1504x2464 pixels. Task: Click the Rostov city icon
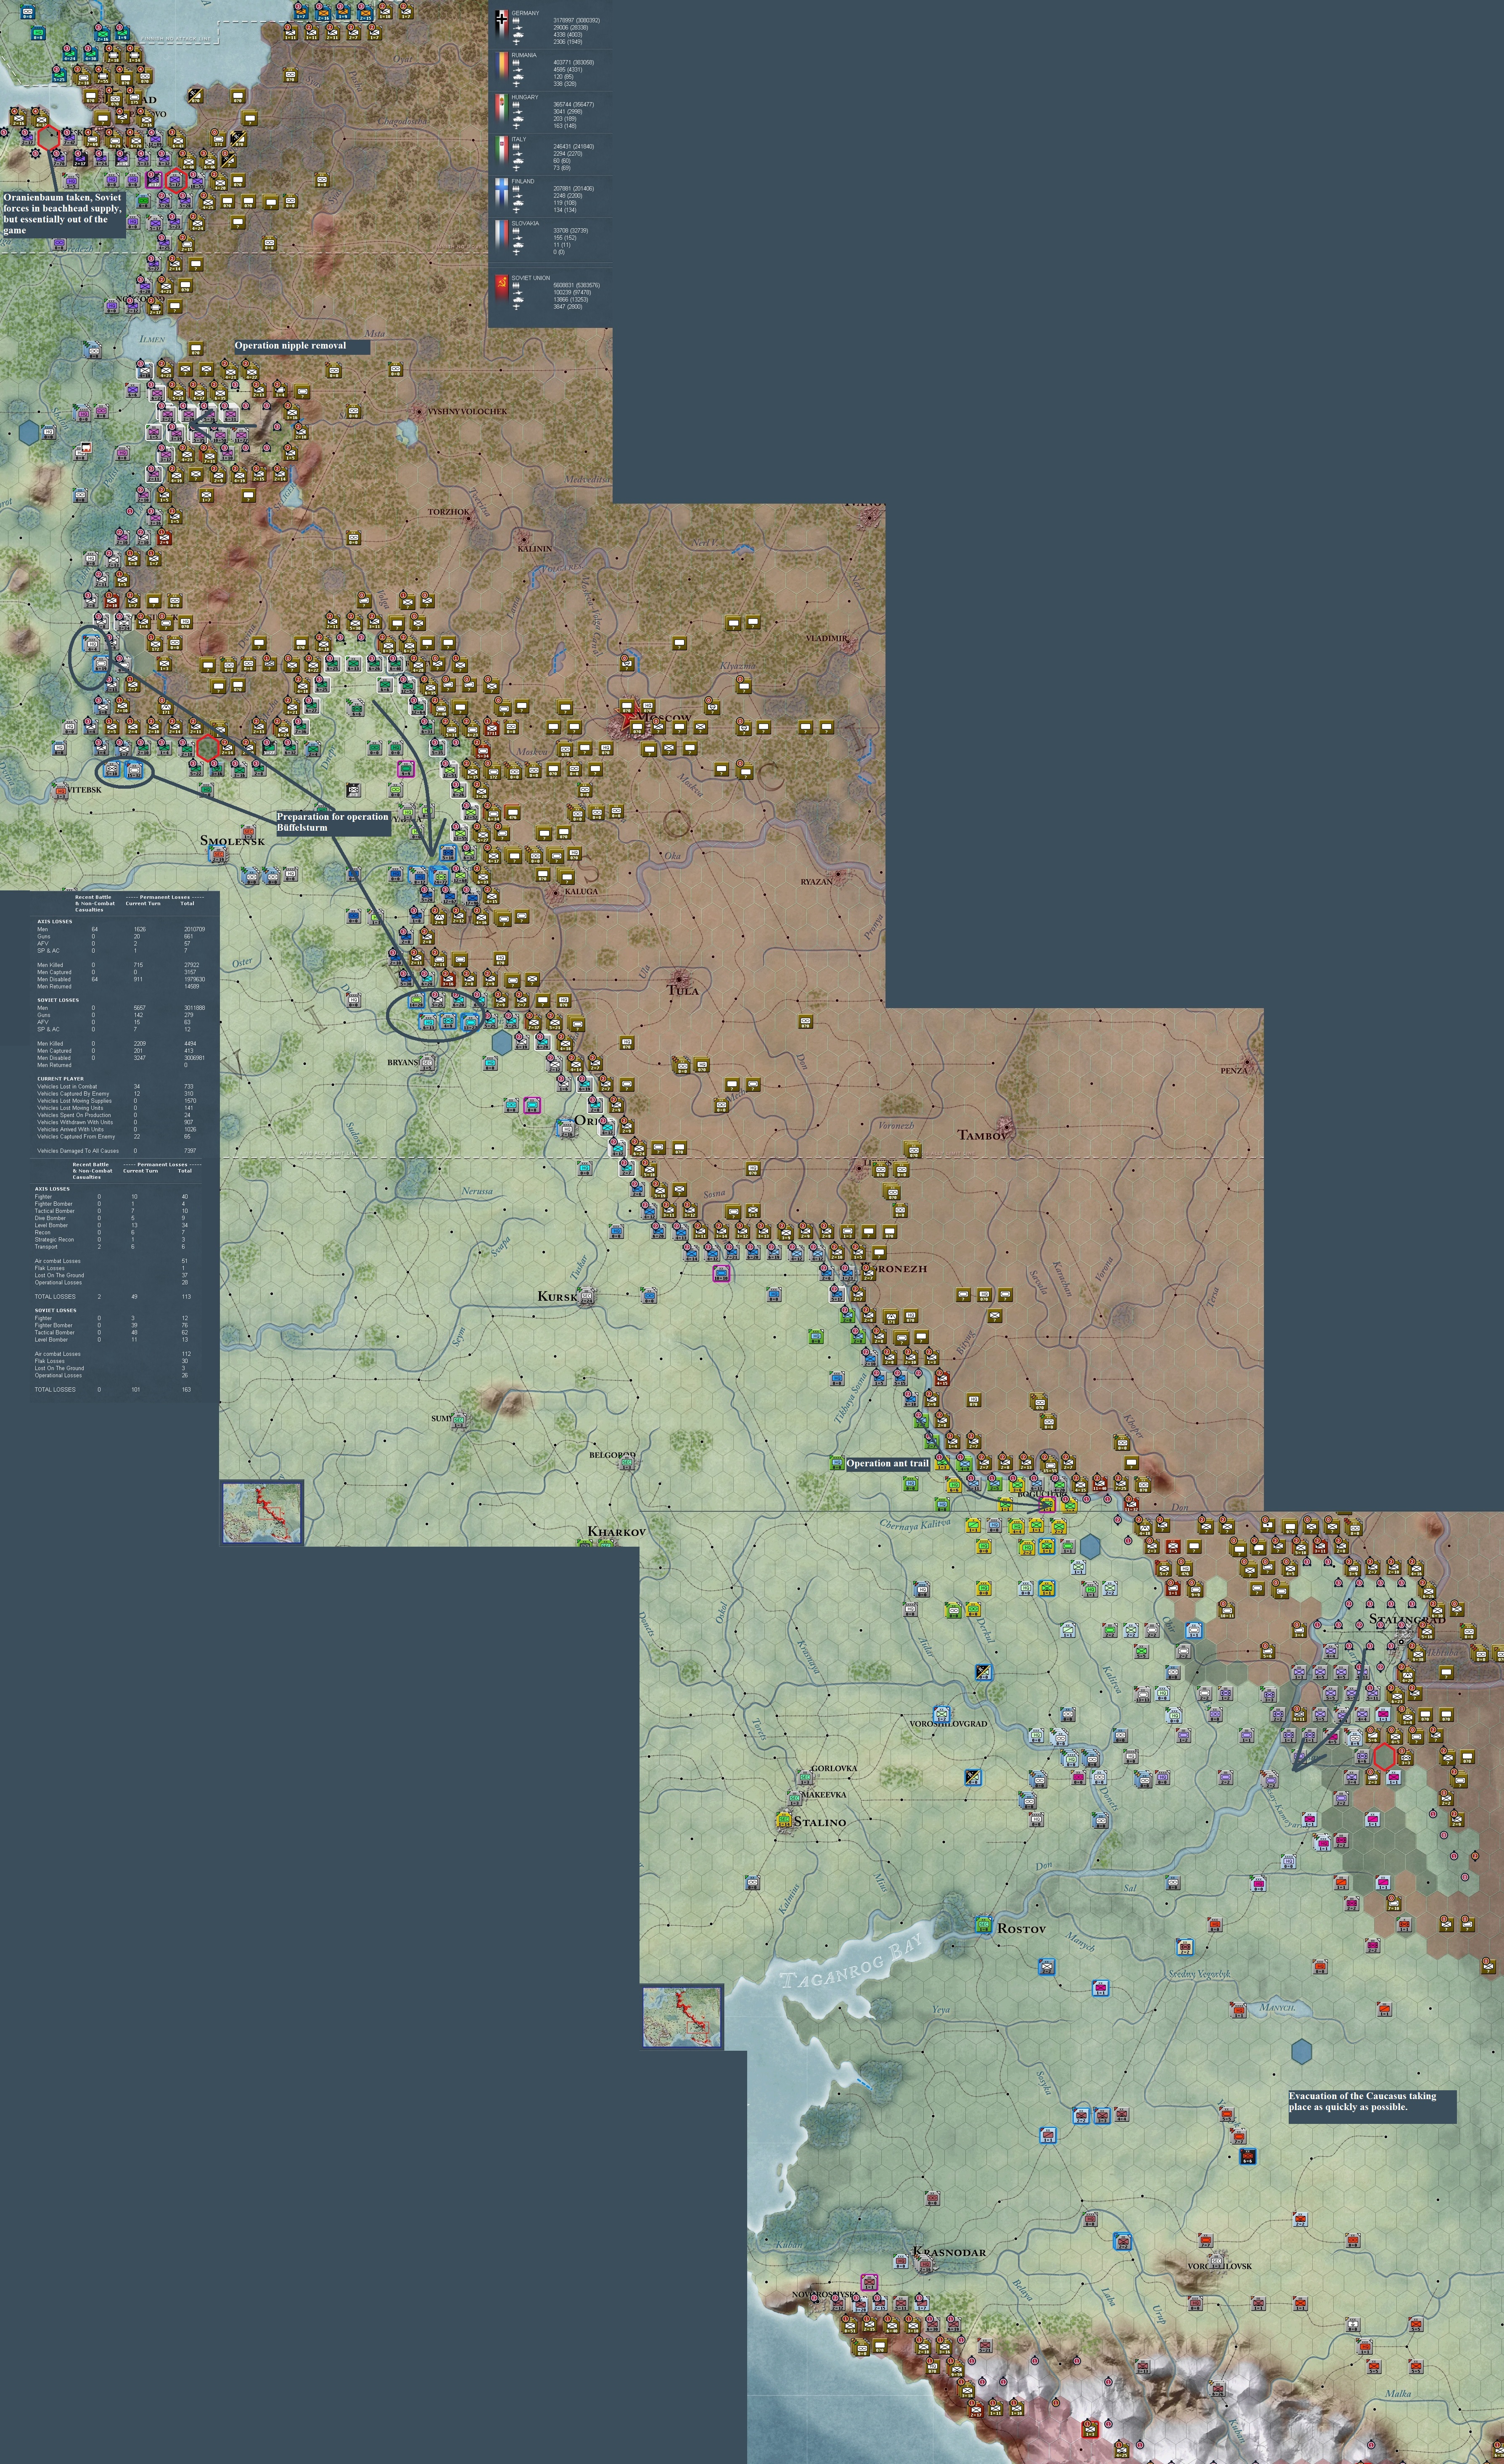(983, 1925)
